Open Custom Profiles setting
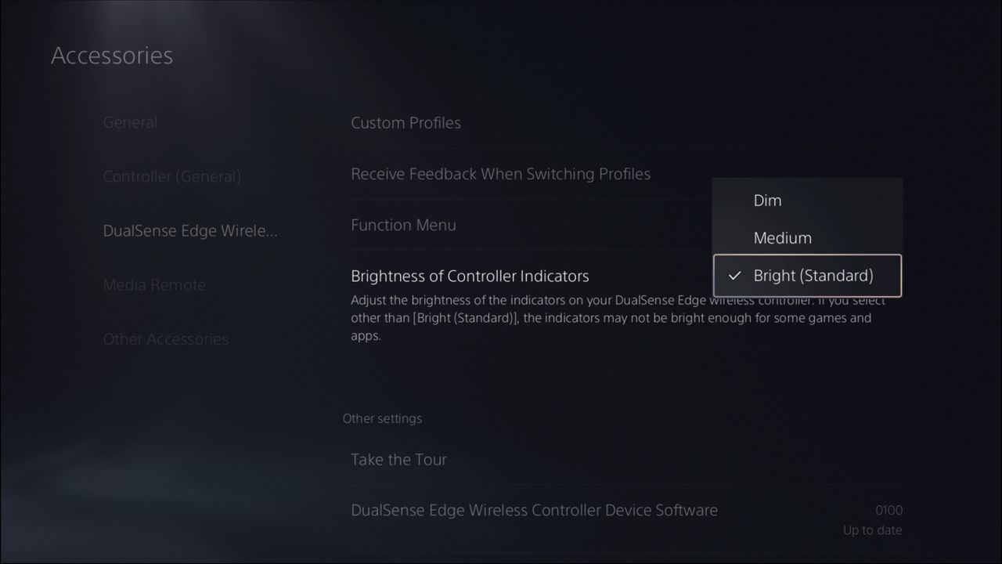Image resolution: width=1002 pixels, height=564 pixels. click(x=626, y=123)
